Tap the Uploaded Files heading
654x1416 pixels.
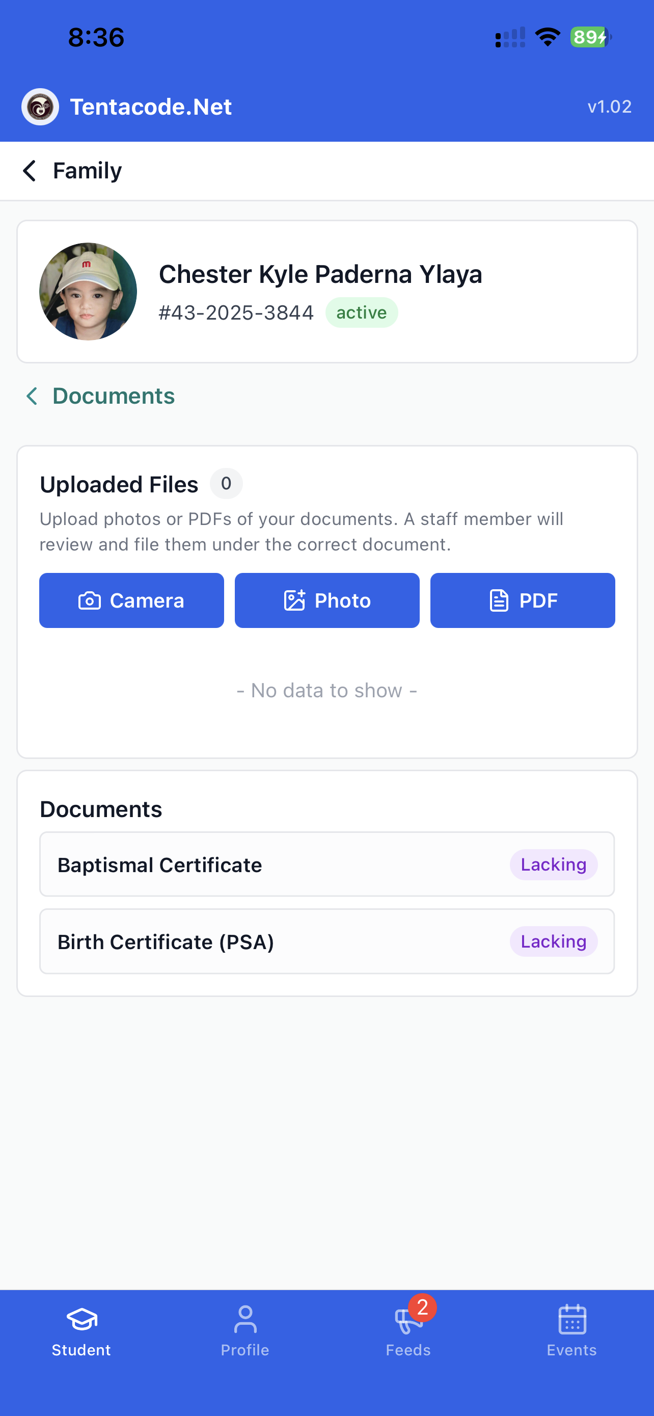click(119, 484)
